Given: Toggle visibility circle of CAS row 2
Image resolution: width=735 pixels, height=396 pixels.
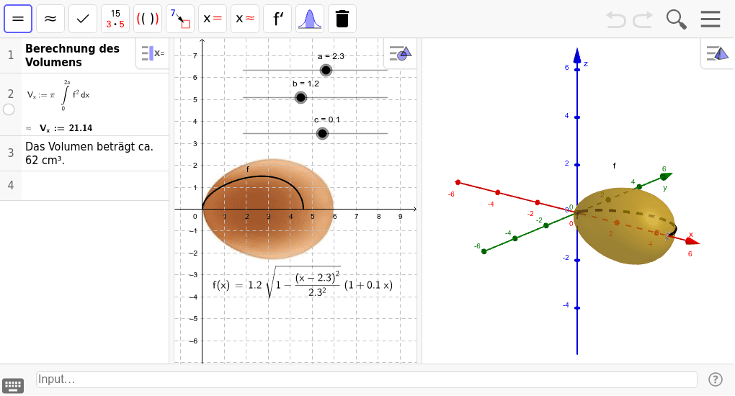Looking at the screenshot, I should (9, 109).
